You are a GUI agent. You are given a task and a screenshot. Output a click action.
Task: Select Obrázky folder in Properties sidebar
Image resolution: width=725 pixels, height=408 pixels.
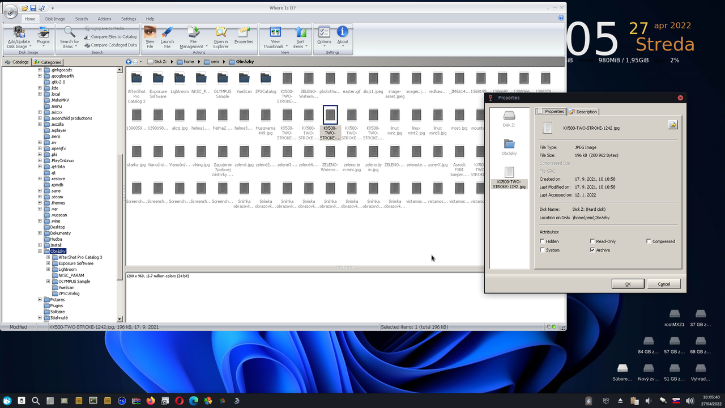[509, 147]
